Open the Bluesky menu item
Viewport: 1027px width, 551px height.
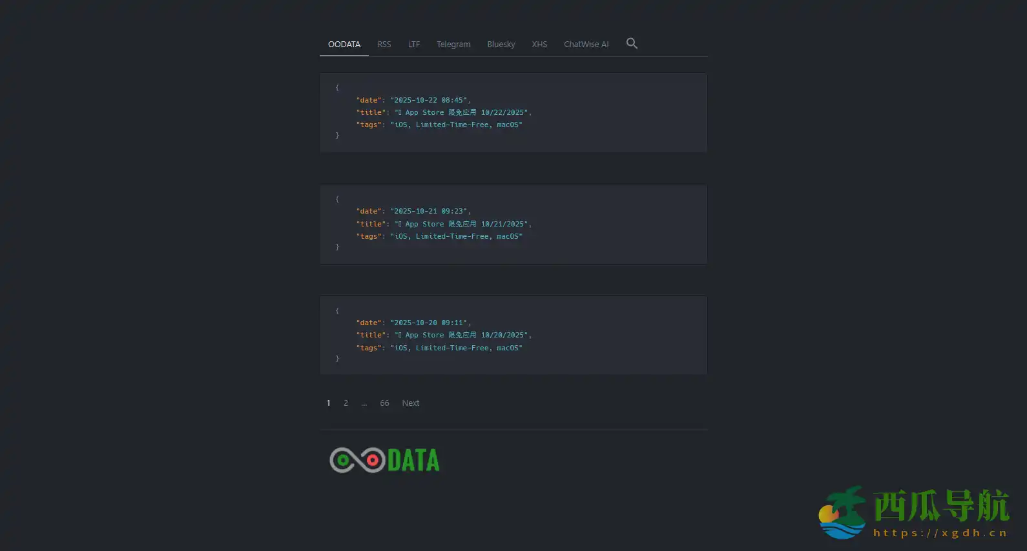point(501,45)
